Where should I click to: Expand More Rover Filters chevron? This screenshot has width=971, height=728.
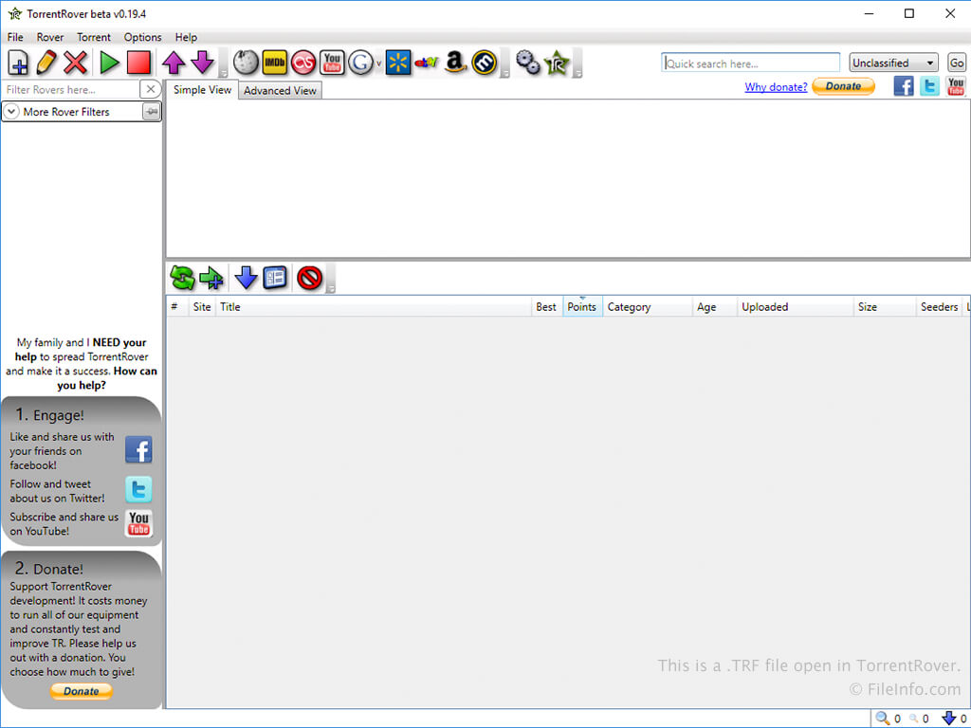pos(11,112)
